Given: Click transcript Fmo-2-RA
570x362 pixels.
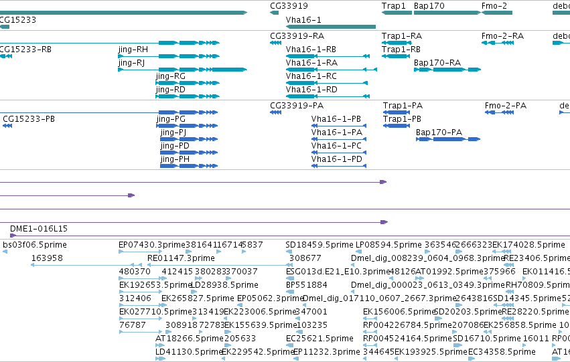Looking at the screenshot, I should pos(497,43).
